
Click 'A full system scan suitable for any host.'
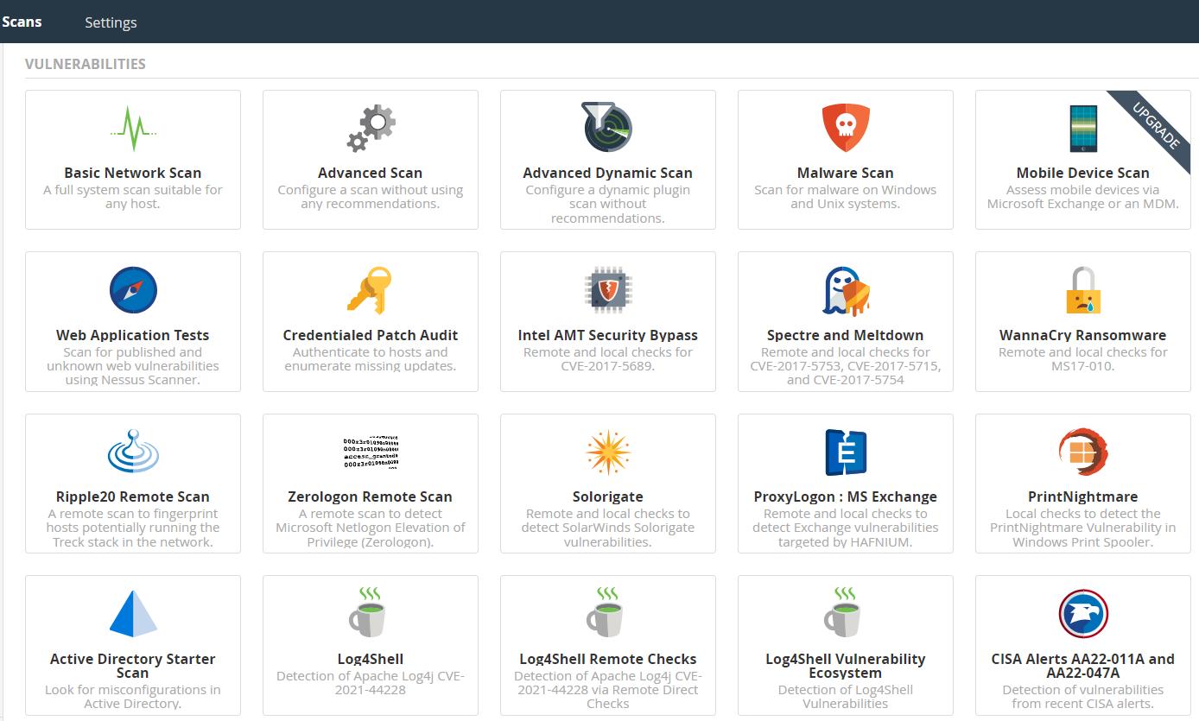click(x=133, y=197)
